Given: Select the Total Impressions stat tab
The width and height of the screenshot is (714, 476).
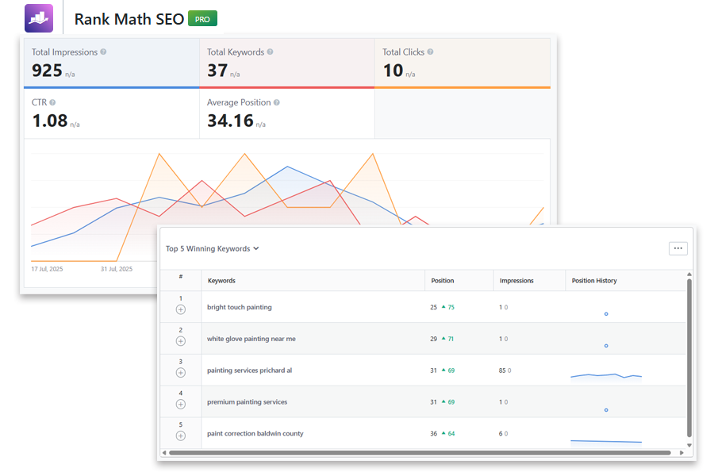Looking at the screenshot, I should click(111, 62).
